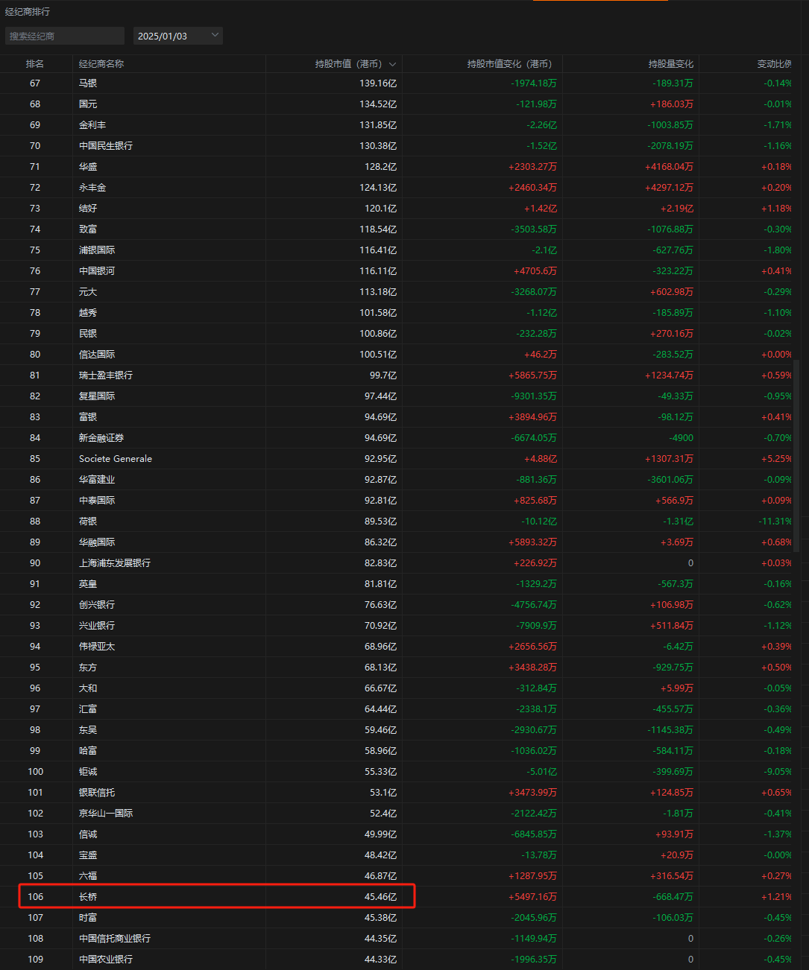Click value change +5865.75万
The width and height of the screenshot is (809, 970).
[532, 375]
